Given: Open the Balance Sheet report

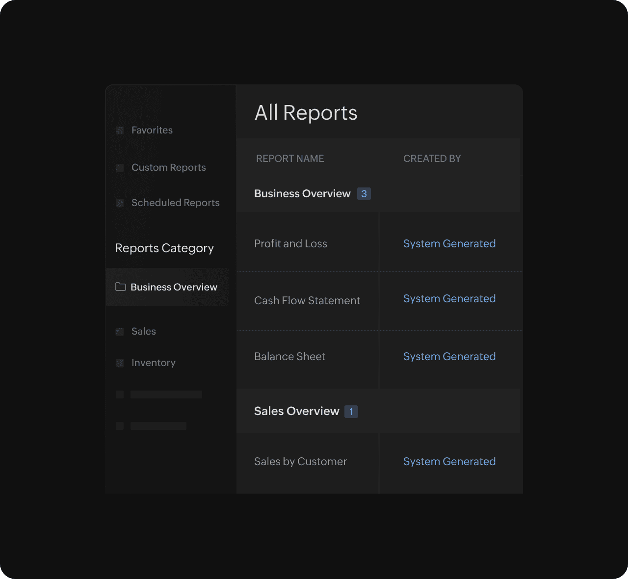Looking at the screenshot, I should [289, 357].
